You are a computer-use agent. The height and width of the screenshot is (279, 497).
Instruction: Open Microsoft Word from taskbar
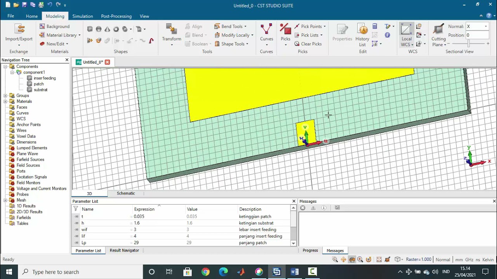tap(295, 272)
